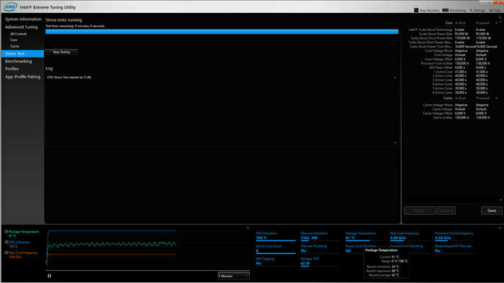Select Stress Test in sidebar
Screen dimensions: 504x283
22,54
